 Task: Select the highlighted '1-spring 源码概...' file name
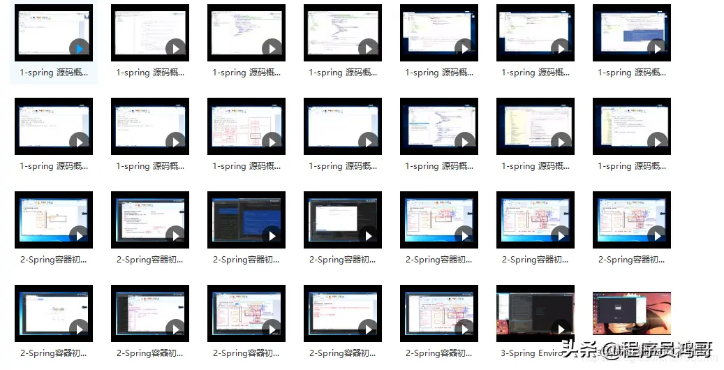point(54,73)
